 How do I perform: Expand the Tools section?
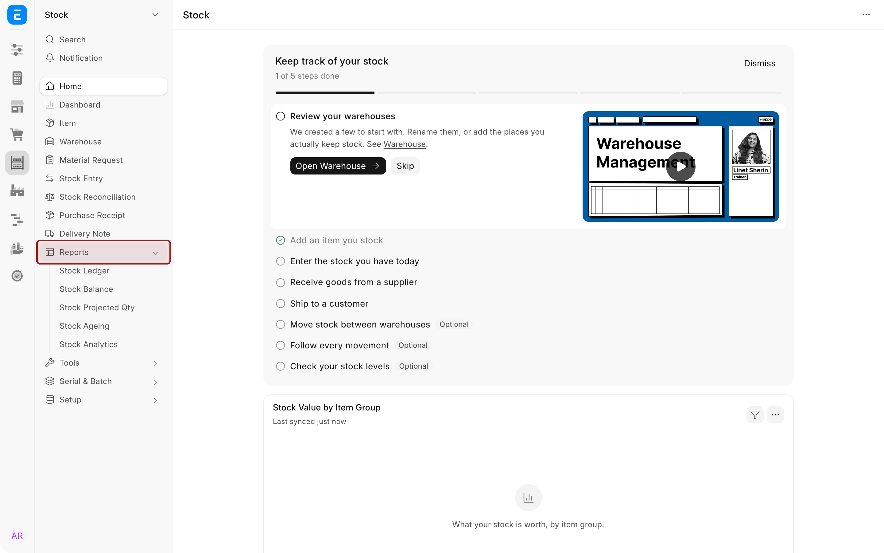[x=103, y=363]
